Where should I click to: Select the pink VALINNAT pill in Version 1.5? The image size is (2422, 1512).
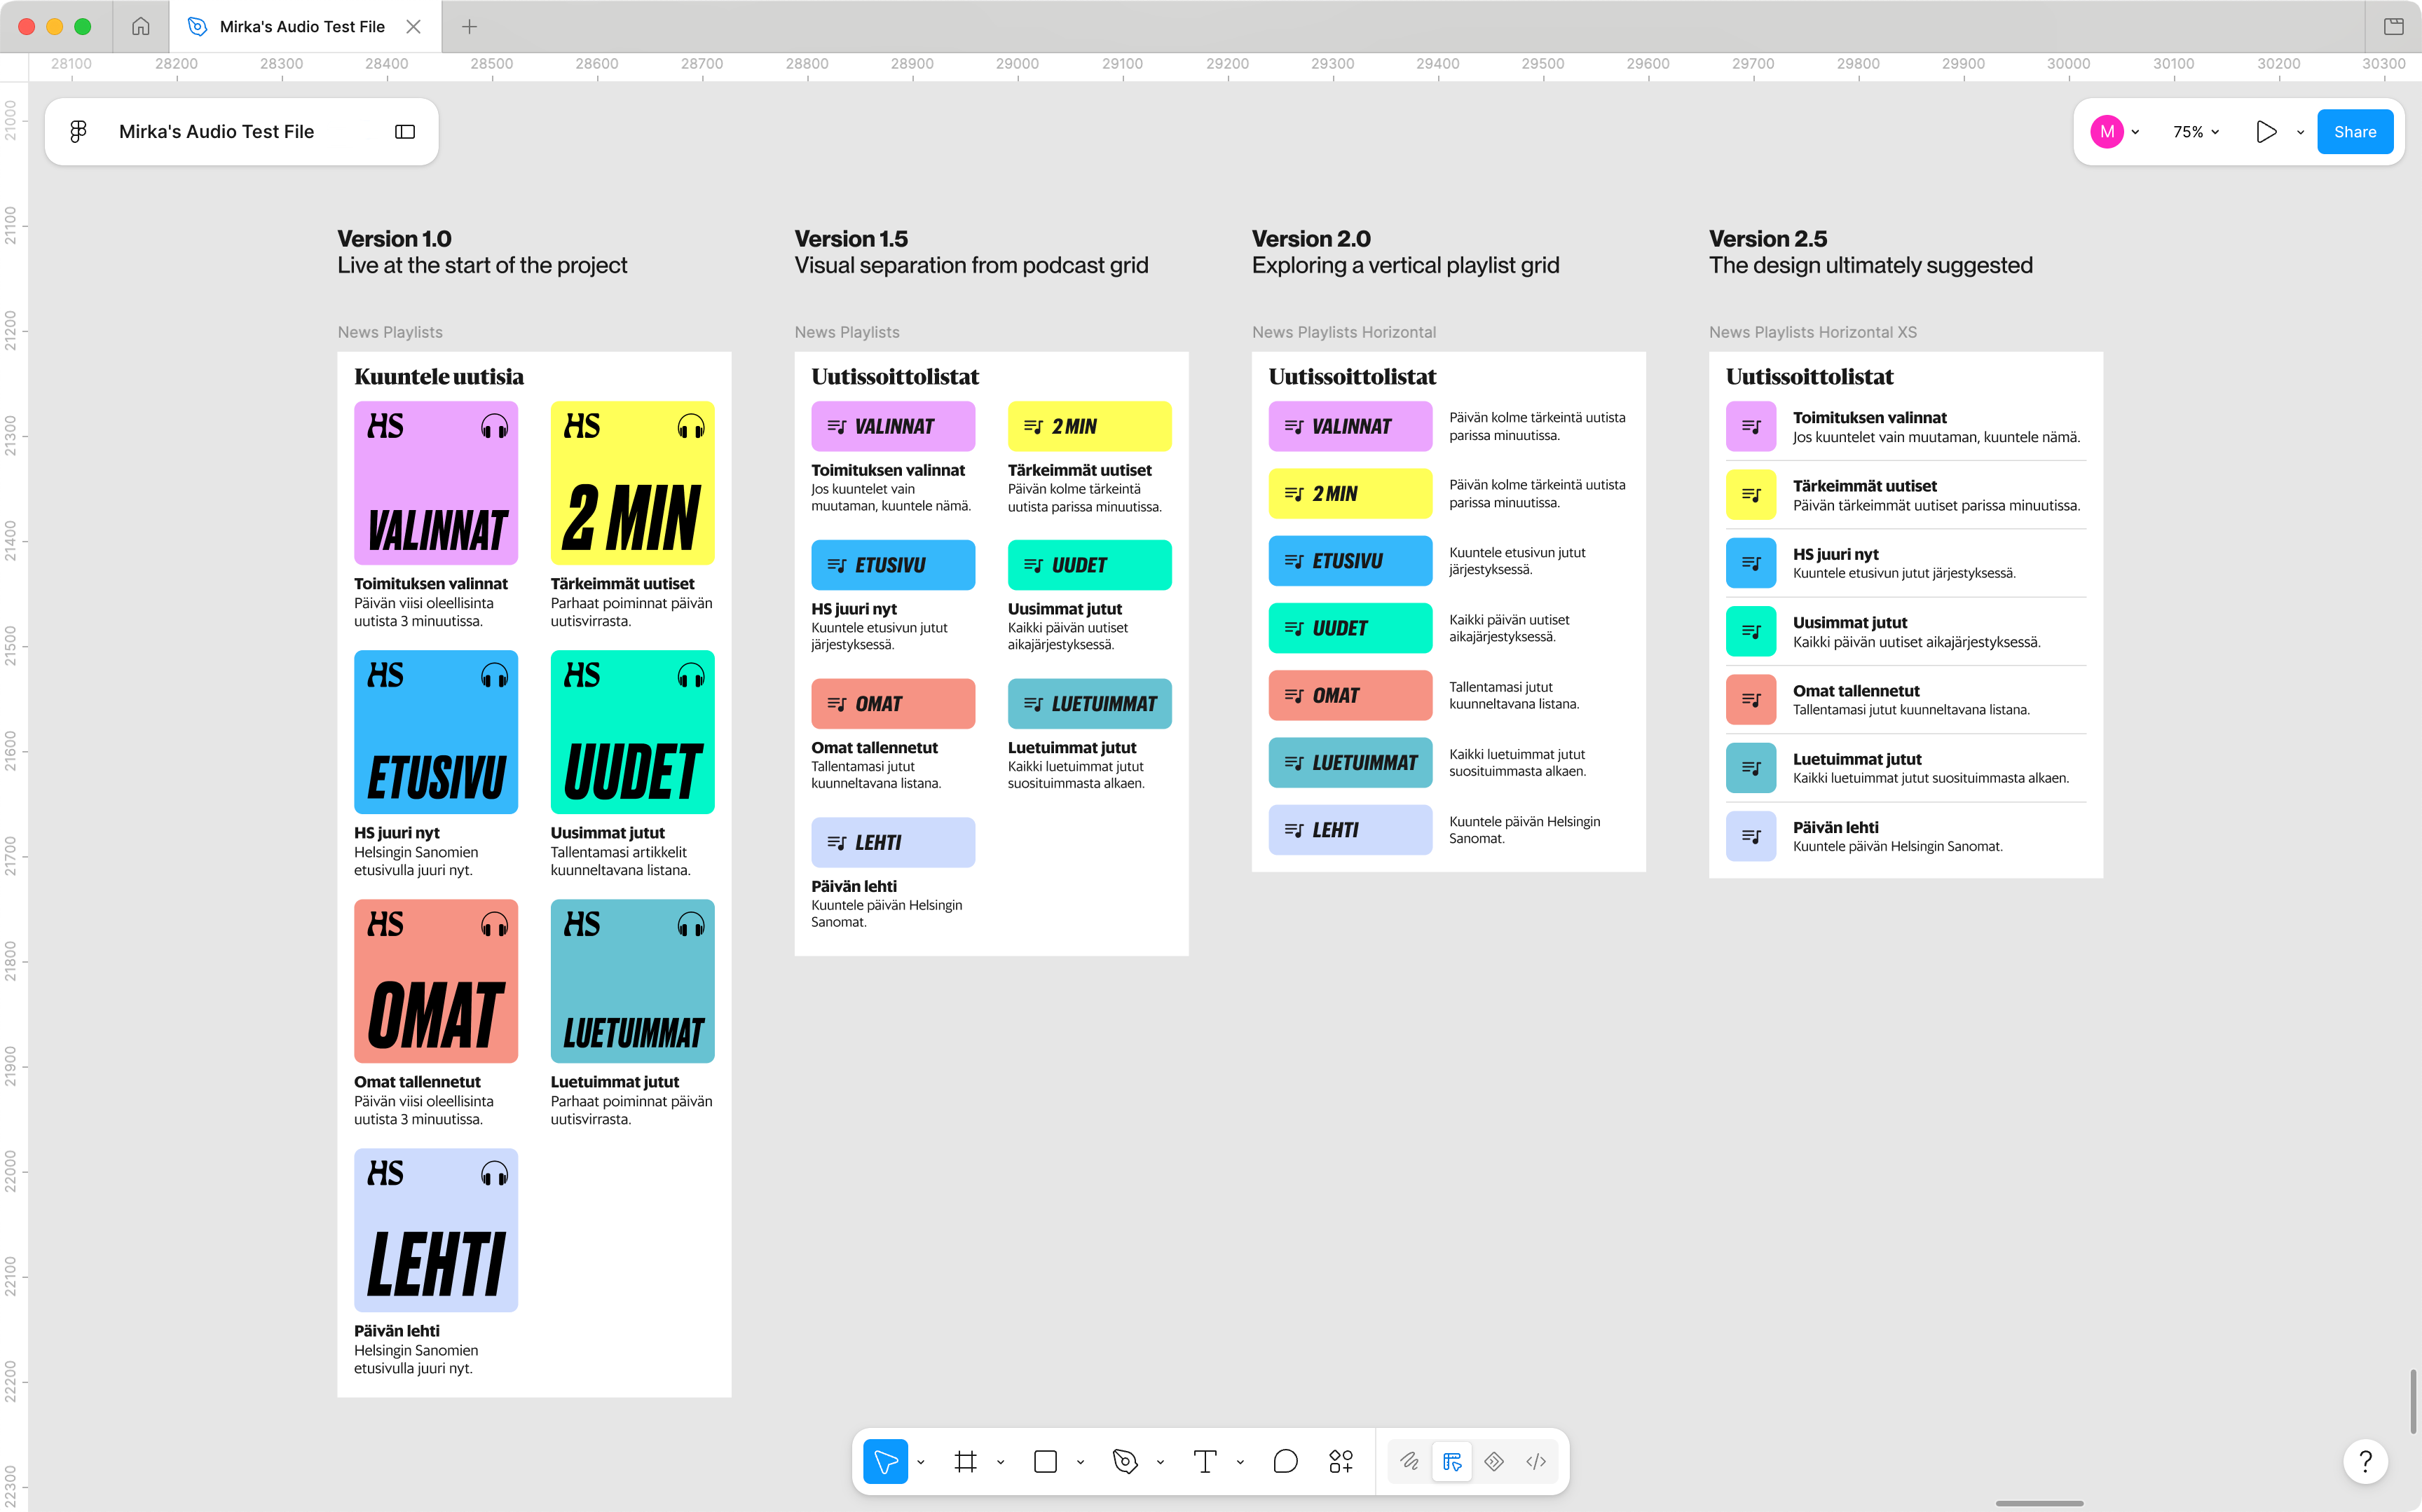(893, 426)
